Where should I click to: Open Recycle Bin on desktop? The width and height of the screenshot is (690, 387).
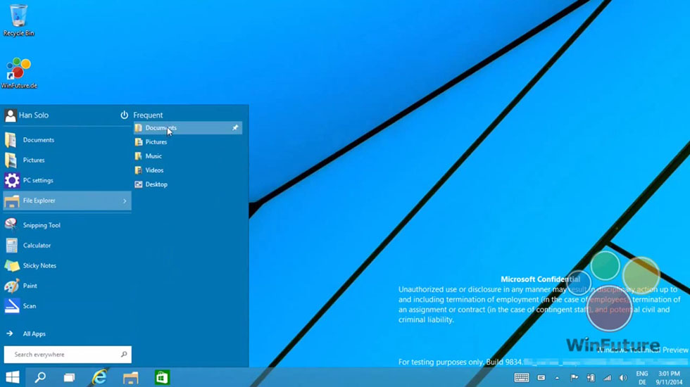(18, 17)
